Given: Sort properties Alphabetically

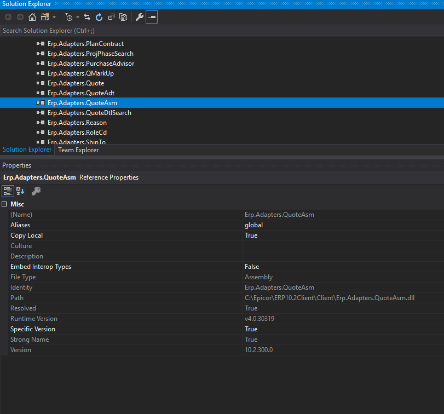Looking at the screenshot, I should point(20,191).
